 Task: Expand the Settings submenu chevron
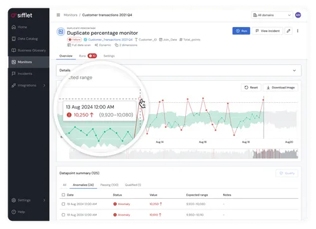point(44,200)
